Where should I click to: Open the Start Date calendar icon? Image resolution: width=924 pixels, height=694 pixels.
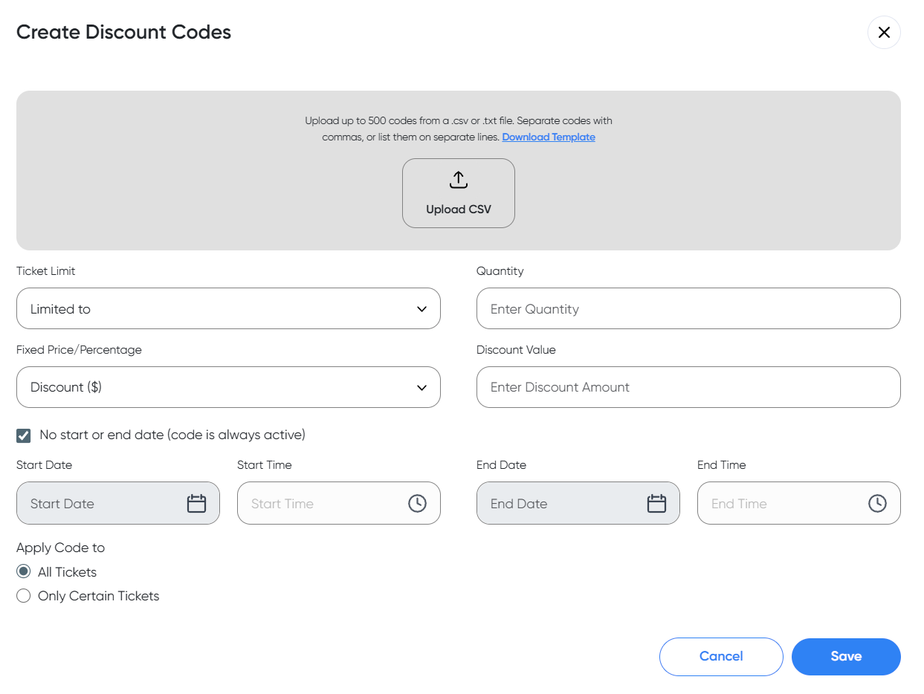point(196,504)
